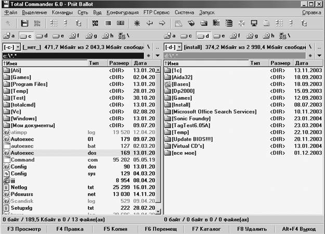Switch left panel to drive d
The width and height of the screenshot is (325, 234).
pos(42,36)
